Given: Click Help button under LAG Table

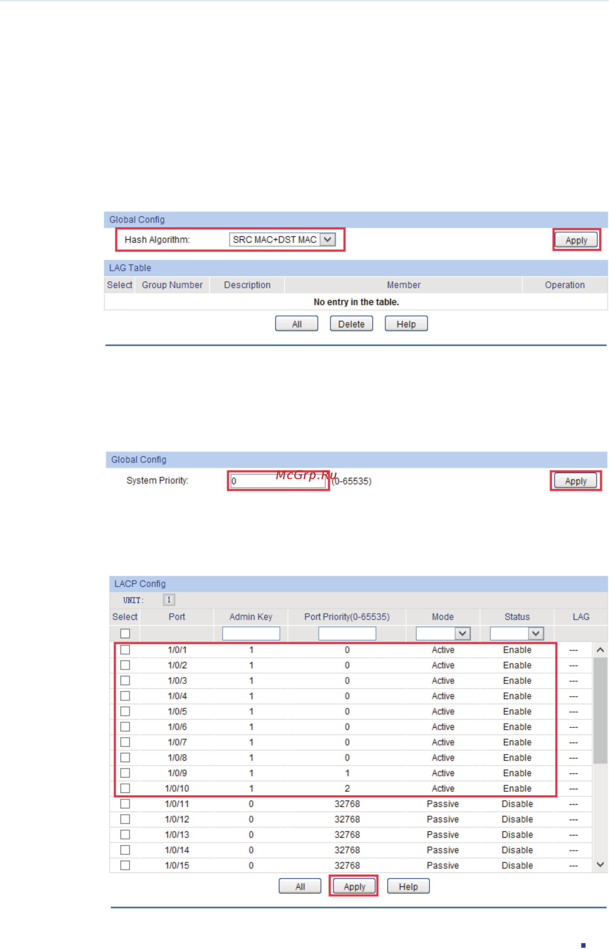Looking at the screenshot, I should (x=406, y=324).
